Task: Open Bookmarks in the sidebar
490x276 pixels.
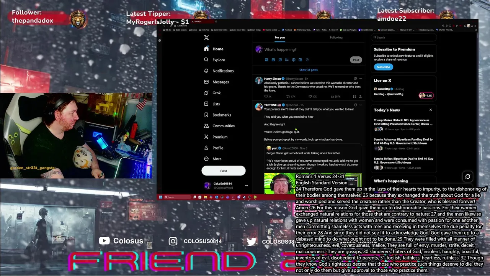Action: 217,115
